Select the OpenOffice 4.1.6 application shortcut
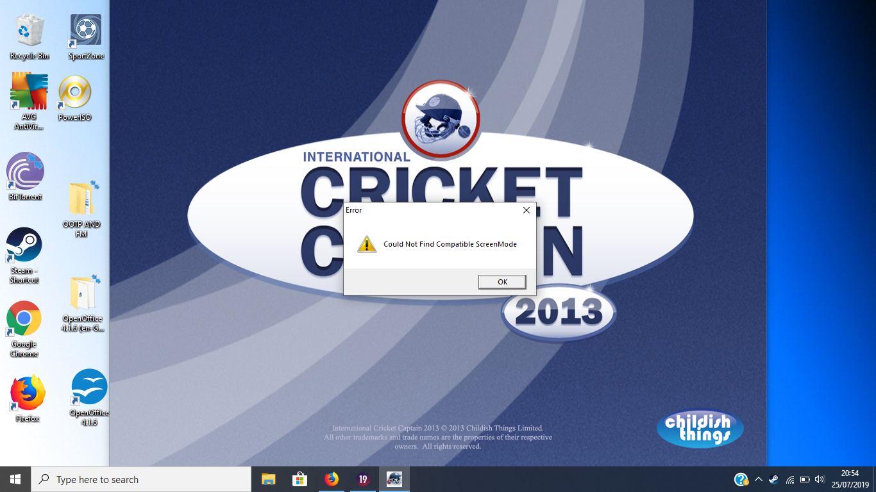876x492 pixels. click(x=89, y=397)
